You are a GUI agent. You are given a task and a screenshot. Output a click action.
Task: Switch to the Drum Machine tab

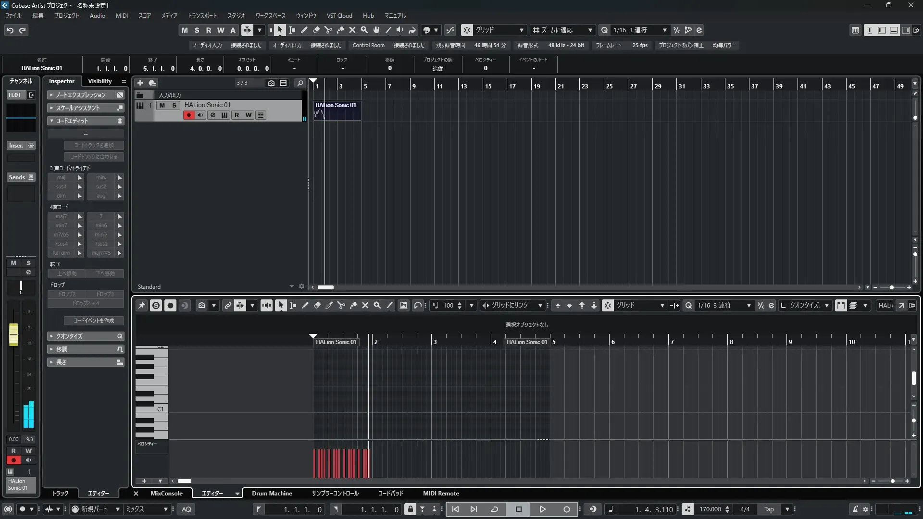pos(272,494)
